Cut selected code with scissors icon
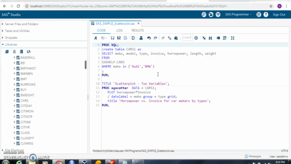Viewport: 291px width, 164px height. [163, 38]
